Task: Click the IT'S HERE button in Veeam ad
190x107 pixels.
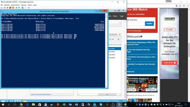Action: click(x=170, y=30)
